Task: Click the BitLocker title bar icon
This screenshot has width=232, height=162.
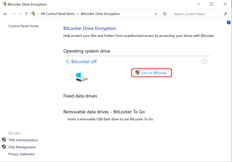Action: pos(4,4)
